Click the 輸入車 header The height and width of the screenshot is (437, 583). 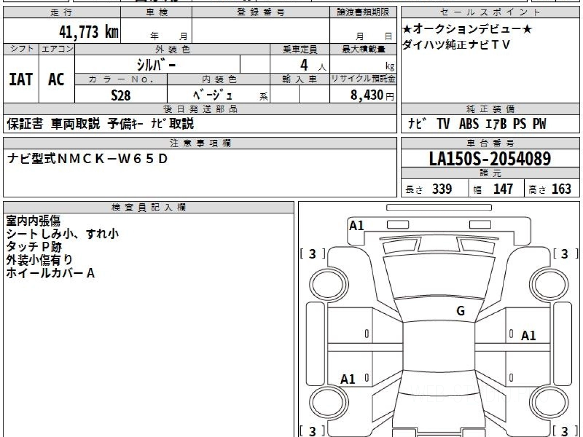[300, 79]
